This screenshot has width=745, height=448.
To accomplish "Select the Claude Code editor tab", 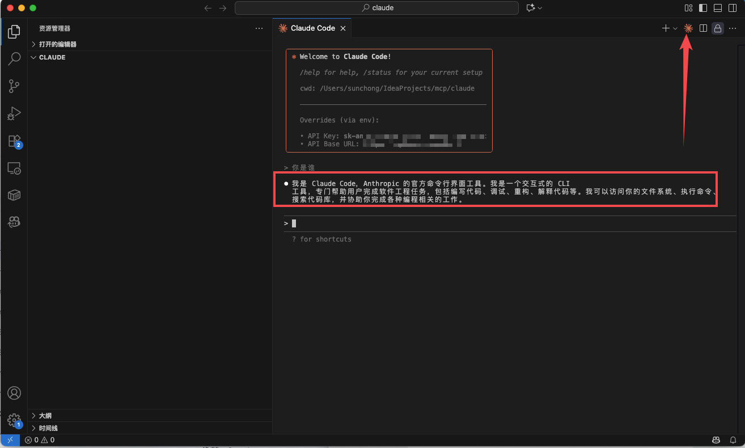I will (312, 28).
